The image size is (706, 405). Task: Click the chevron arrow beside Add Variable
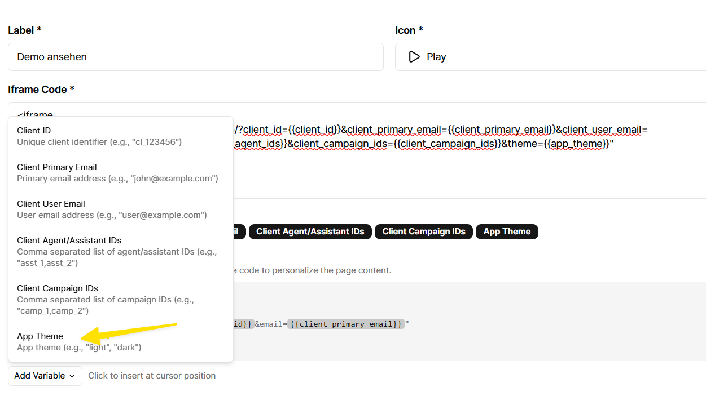coord(72,376)
